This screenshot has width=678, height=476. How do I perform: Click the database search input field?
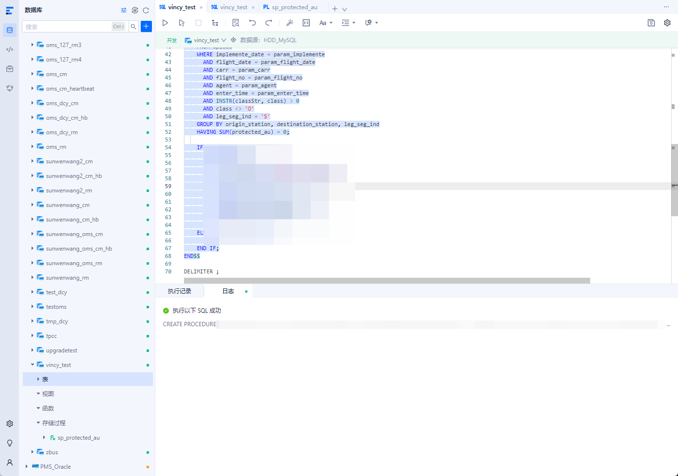[x=68, y=27]
